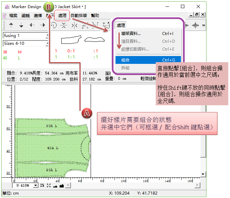Screen dimensions: 230x198
Task: Click the move piece down arrow tool
Action: pyautogui.click(x=21, y=25)
